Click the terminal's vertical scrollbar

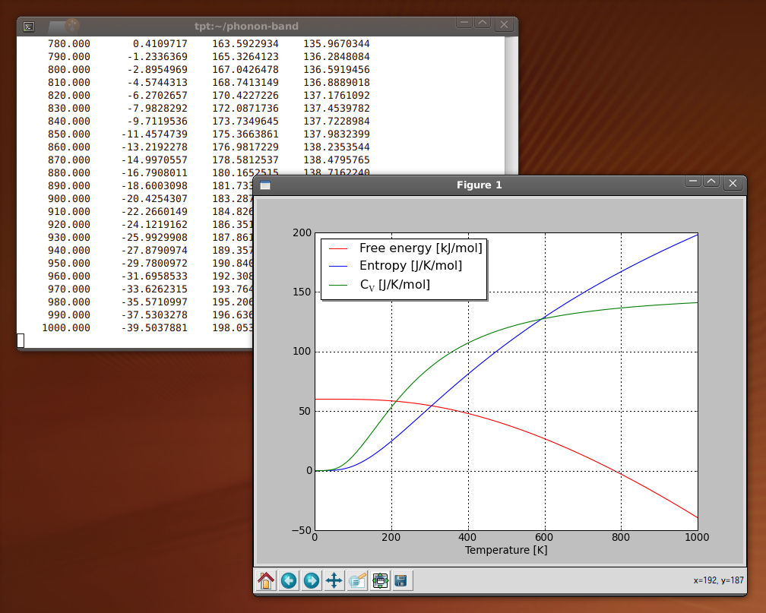511,106
